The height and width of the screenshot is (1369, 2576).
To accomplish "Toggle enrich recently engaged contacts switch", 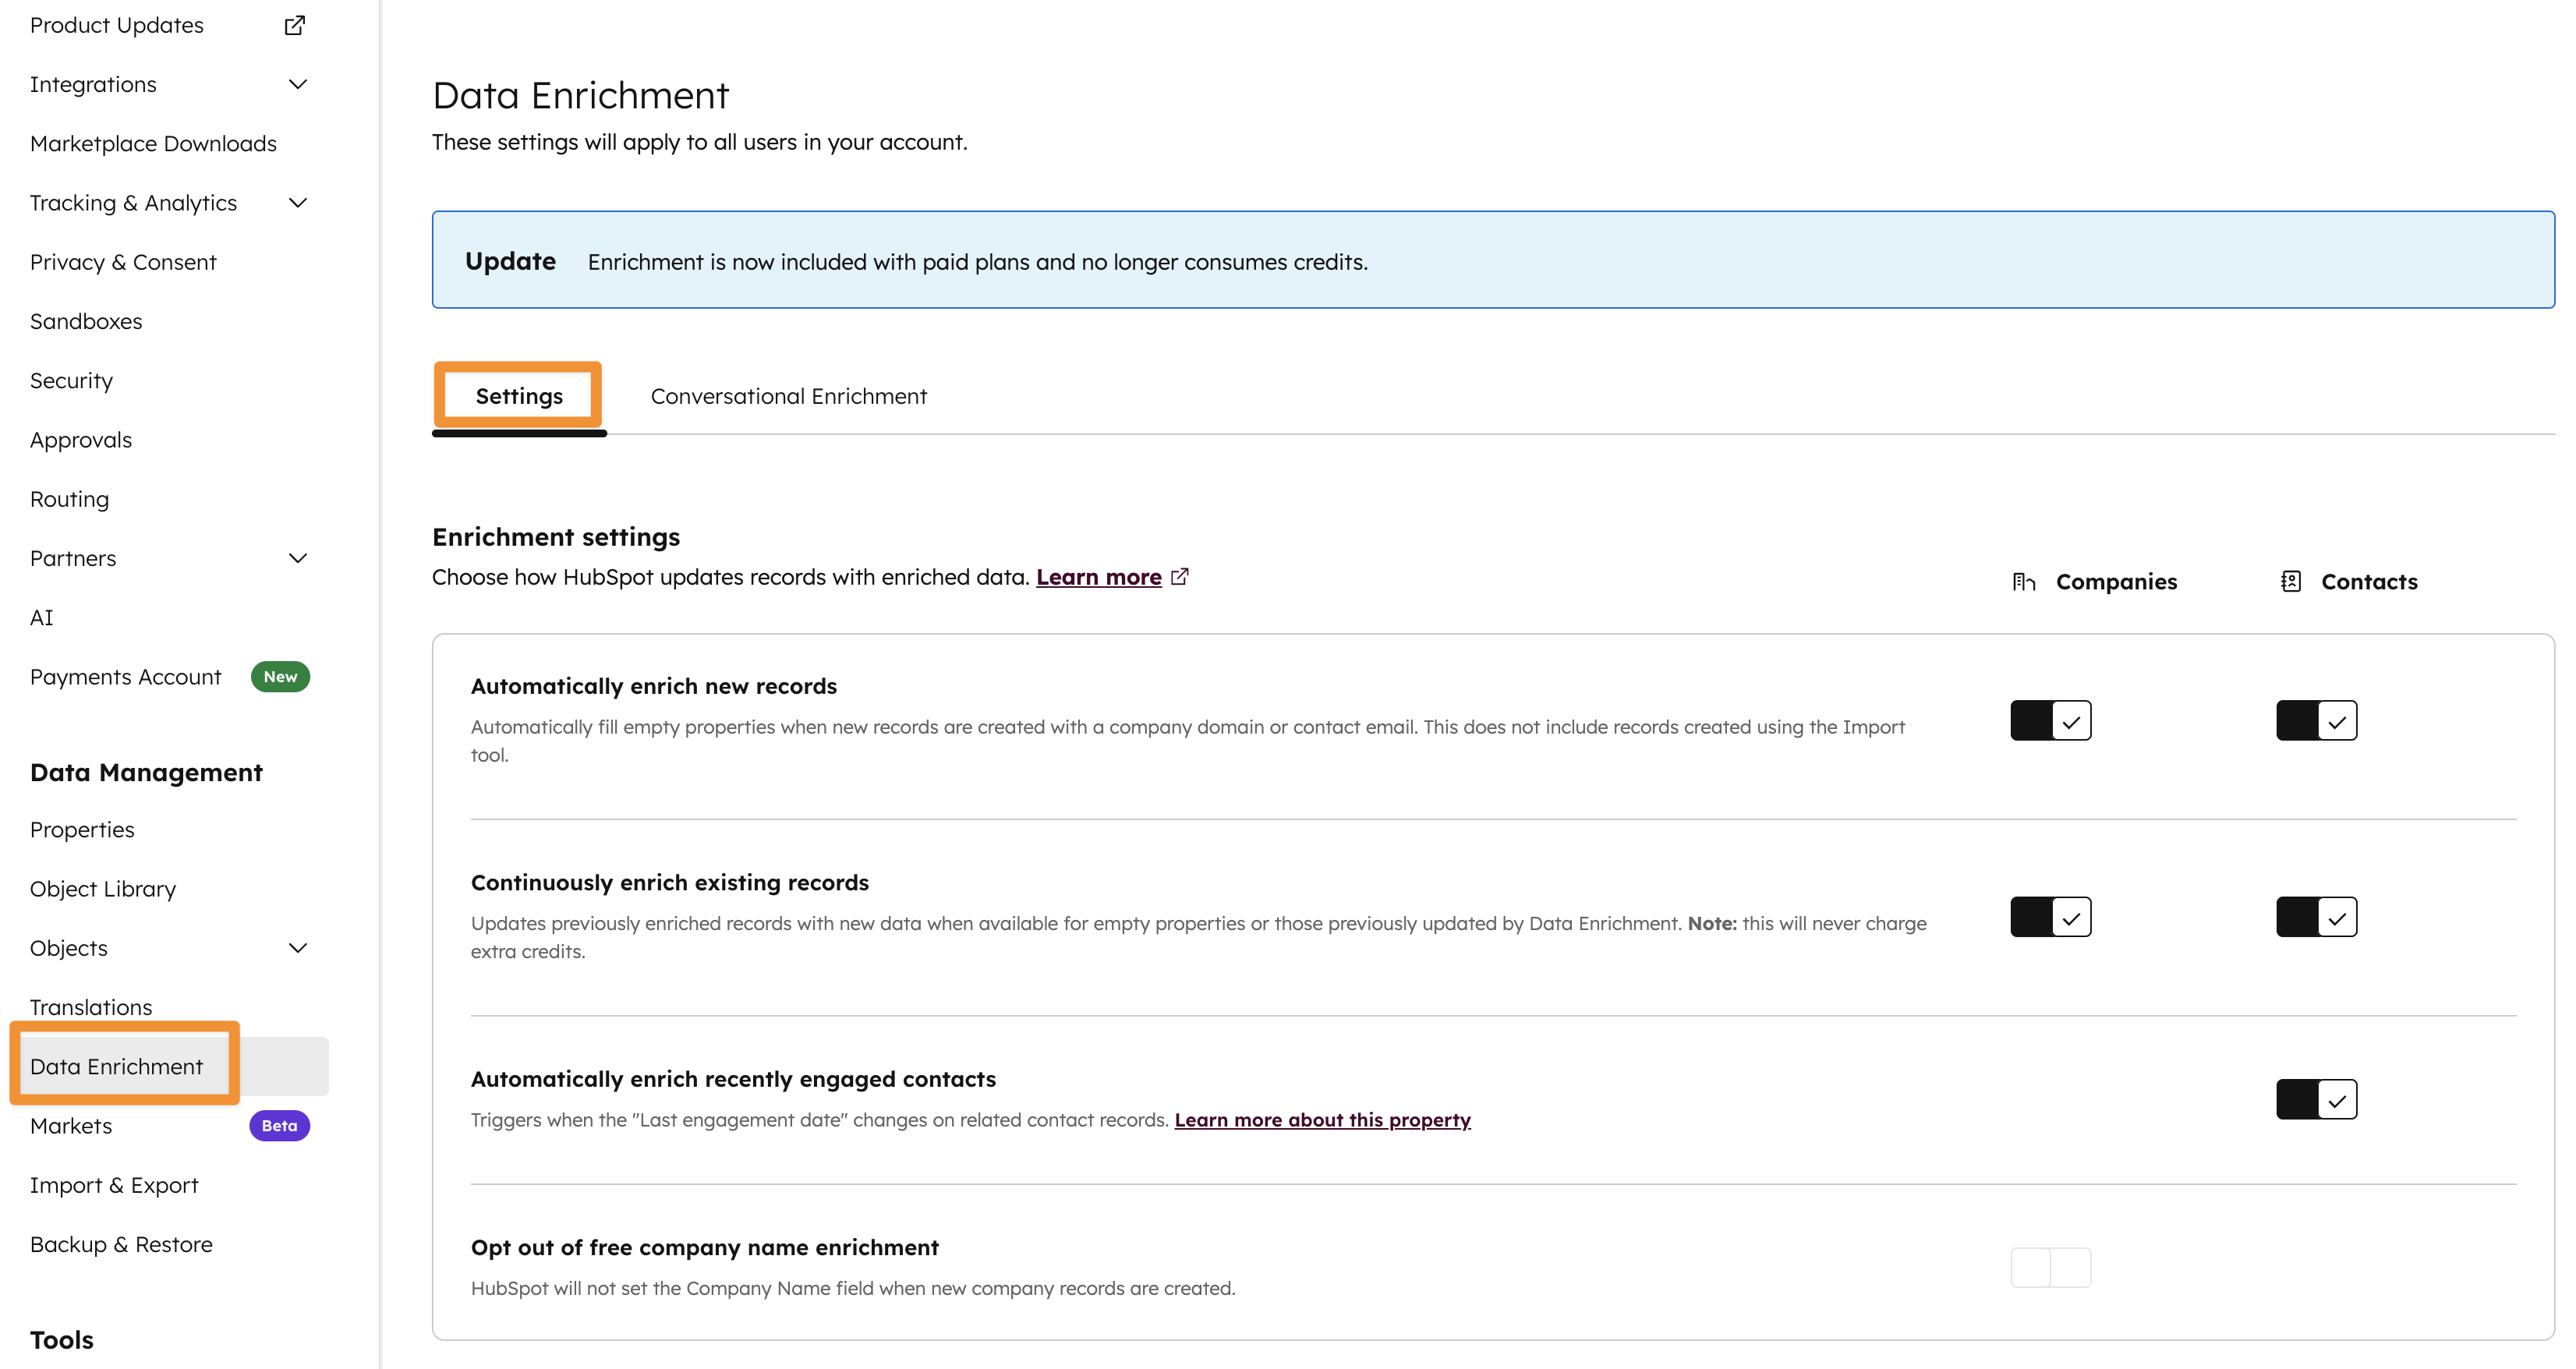I will 2317,1099.
